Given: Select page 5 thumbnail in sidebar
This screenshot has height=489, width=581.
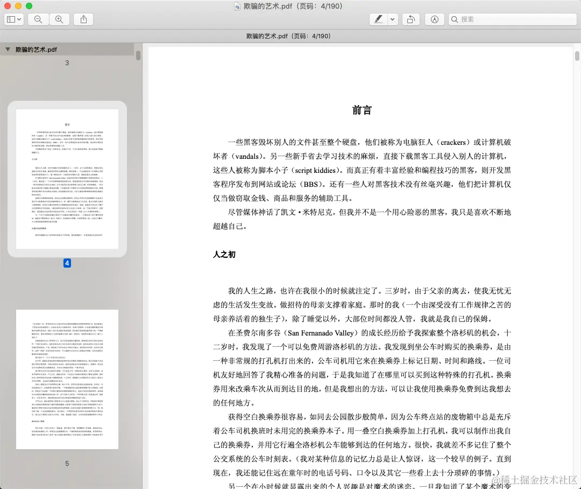Looking at the screenshot, I should 67,379.
